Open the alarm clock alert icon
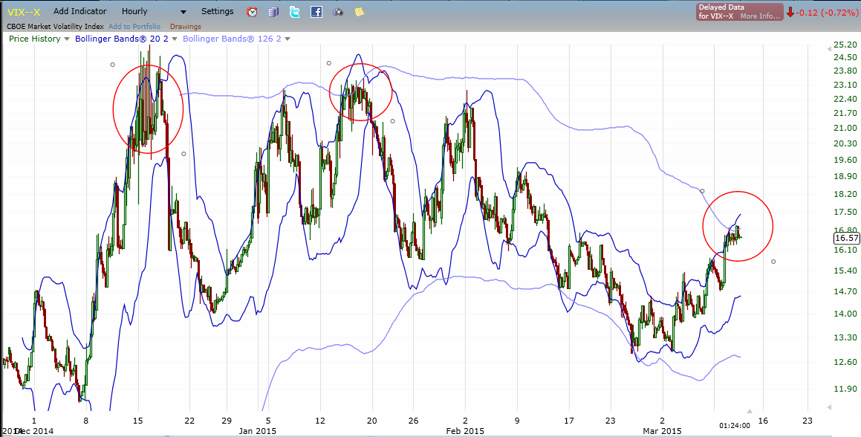Viewport: 861px width, 437px height. [x=252, y=12]
